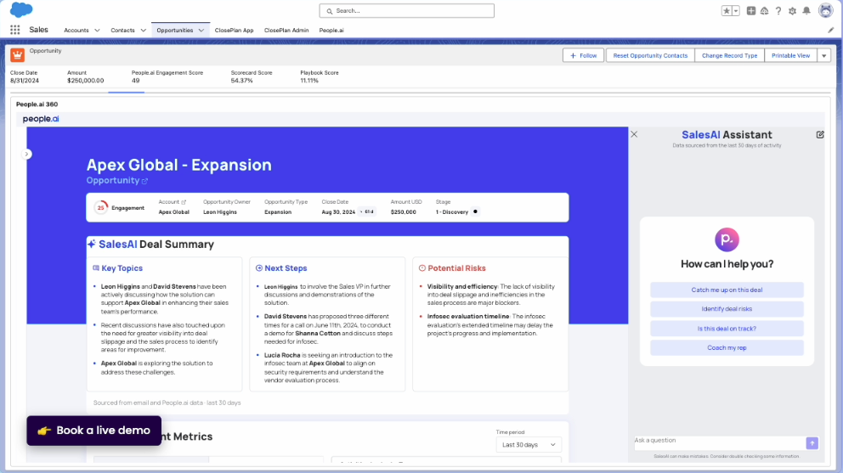Click the People.ai Engagement Score value 49
The width and height of the screenshot is (843, 473).
[x=135, y=81]
